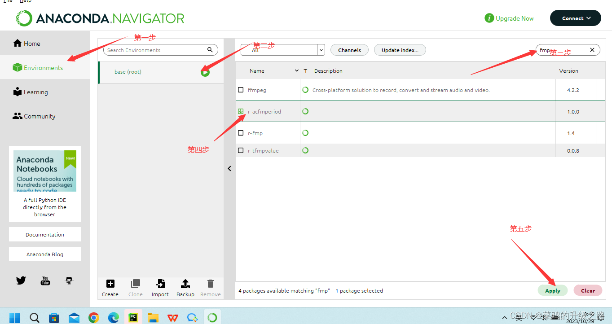Open the package filter dropdown showing All
The height and width of the screenshot is (324, 612).
pos(282,50)
